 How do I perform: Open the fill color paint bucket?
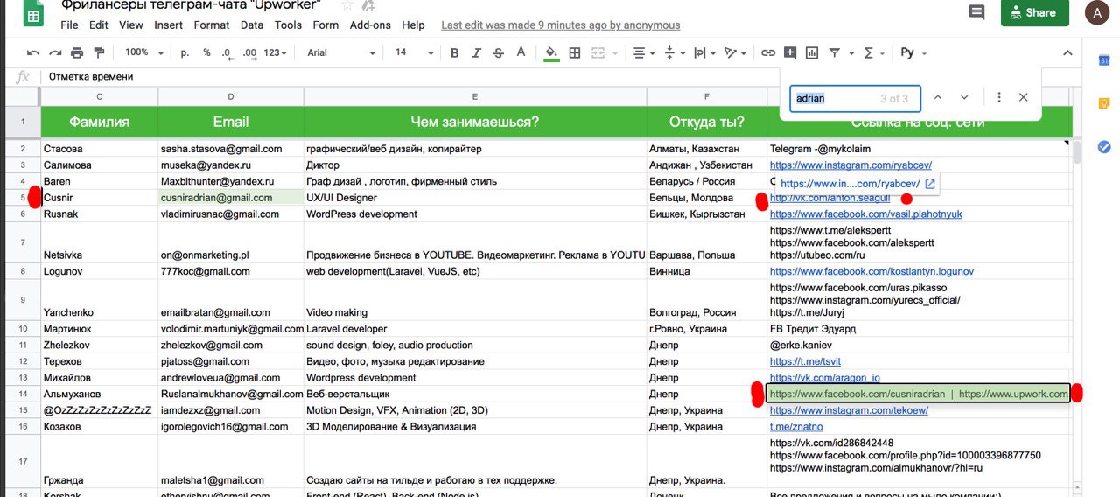pyautogui.click(x=551, y=52)
